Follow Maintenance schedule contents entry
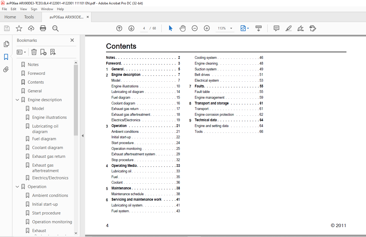This screenshot has height=237, width=366. tap(128, 194)
